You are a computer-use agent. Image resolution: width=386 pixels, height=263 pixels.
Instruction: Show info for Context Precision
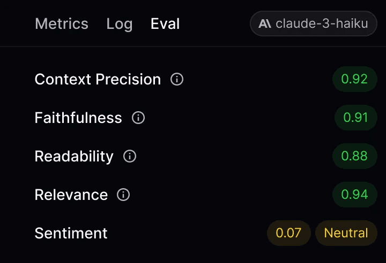coord(177,80)
